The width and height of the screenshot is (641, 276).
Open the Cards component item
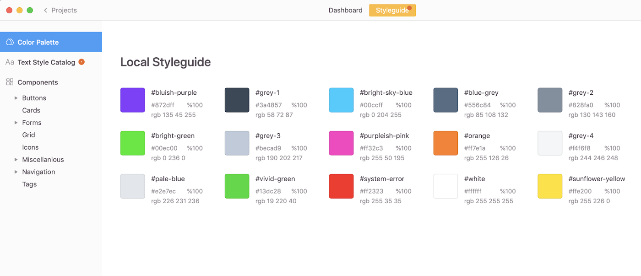31,110
